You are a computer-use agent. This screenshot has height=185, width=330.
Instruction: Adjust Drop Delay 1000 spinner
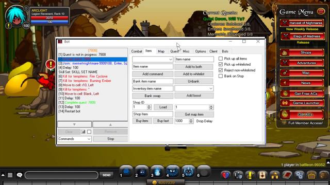pyautogui.click(x=191, y=121)
